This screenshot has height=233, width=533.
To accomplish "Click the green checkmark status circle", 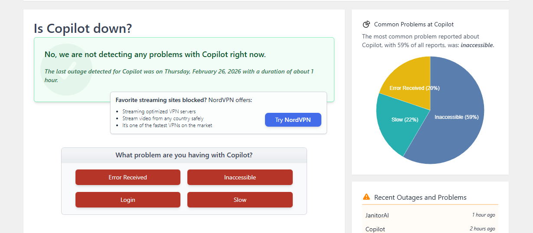I will coord(66,70).
